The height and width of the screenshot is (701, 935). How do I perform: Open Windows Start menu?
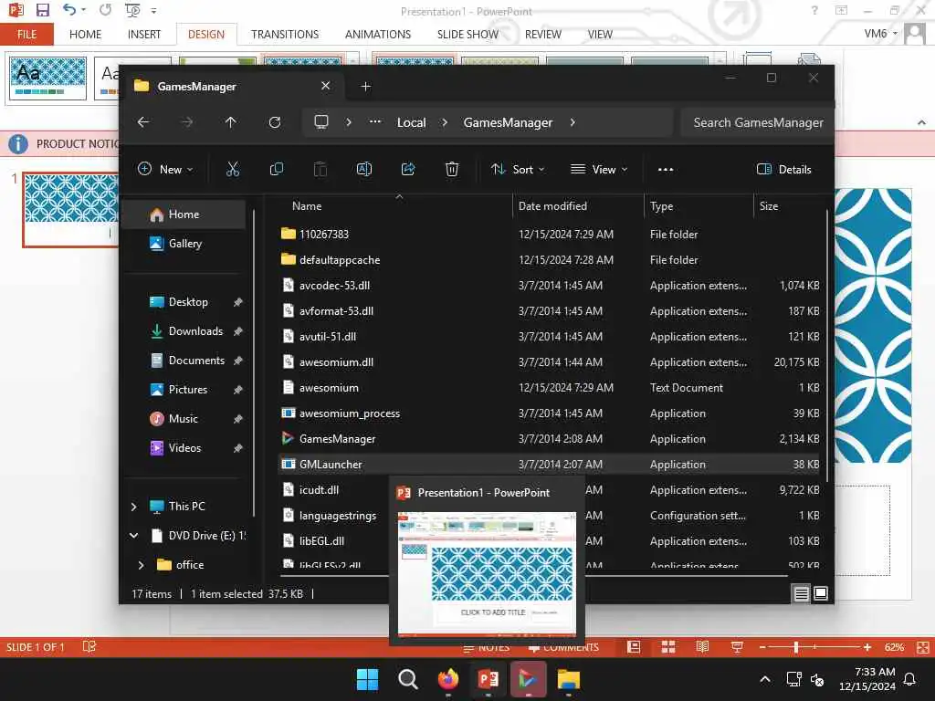click(367, 679)
